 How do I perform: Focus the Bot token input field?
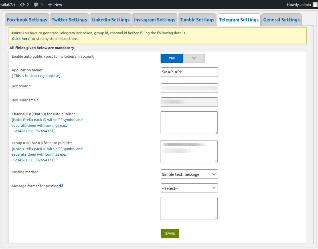coord(189,88)
